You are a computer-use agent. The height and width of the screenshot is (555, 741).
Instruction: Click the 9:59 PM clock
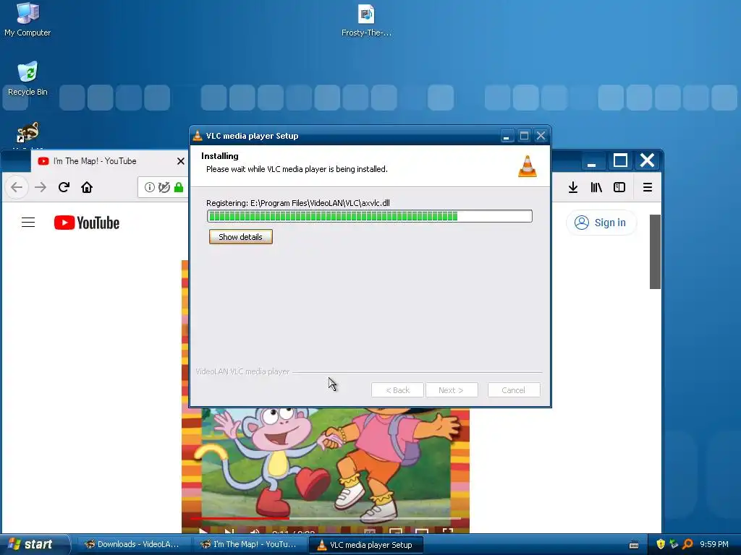coord(714,545)
